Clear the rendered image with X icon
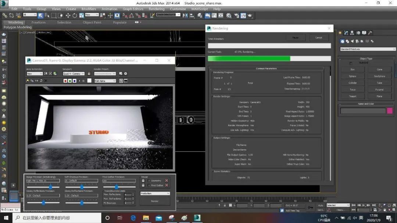This screenshot has height=223, width=397. pyautogui.click(x=46, y=81)
